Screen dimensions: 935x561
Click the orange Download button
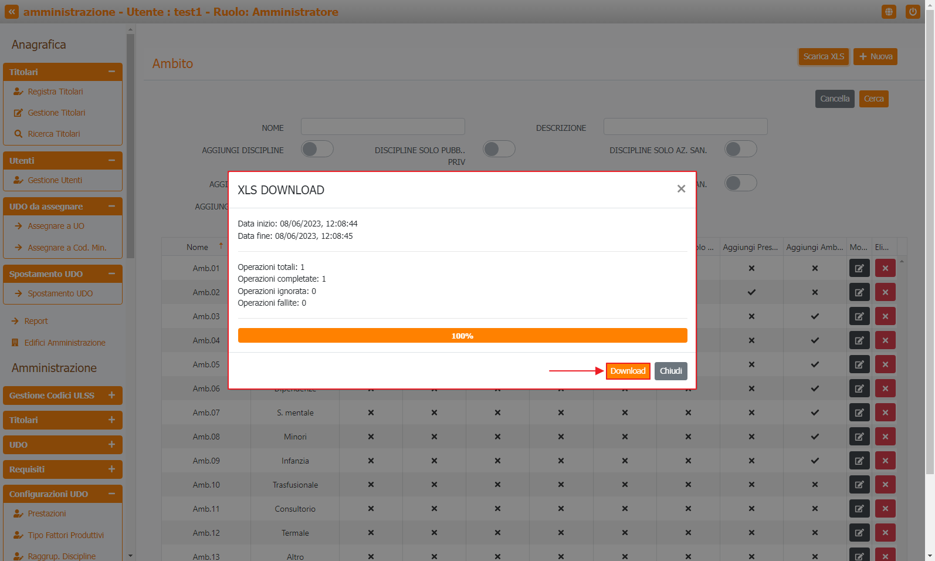point(628,371)
